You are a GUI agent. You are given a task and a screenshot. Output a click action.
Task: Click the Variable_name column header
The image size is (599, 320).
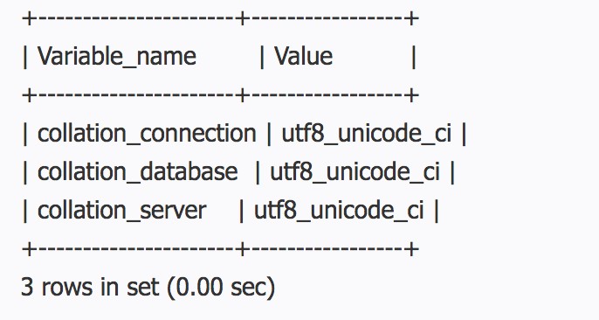click(117, 57)
